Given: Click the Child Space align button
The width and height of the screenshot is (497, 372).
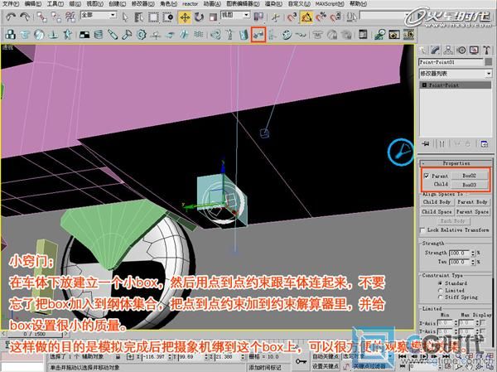Looking at the screenshot, I should 437,211.
